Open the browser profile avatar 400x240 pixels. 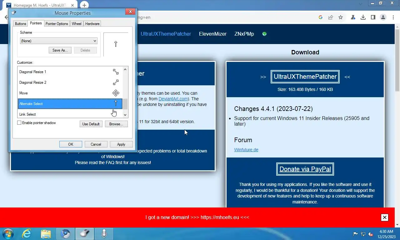point(383,17)
